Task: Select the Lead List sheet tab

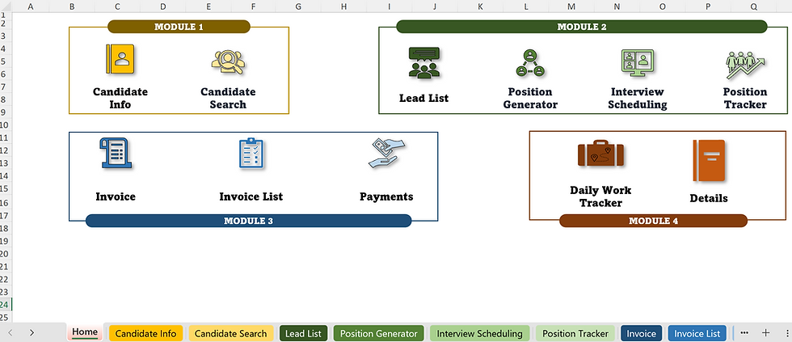Action: click(x=304, y=333)
